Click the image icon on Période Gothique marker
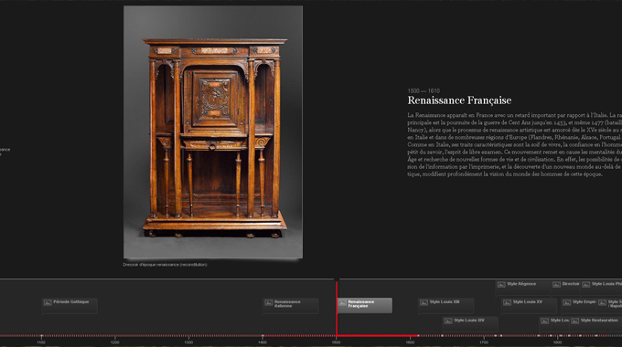 point(48,302)
